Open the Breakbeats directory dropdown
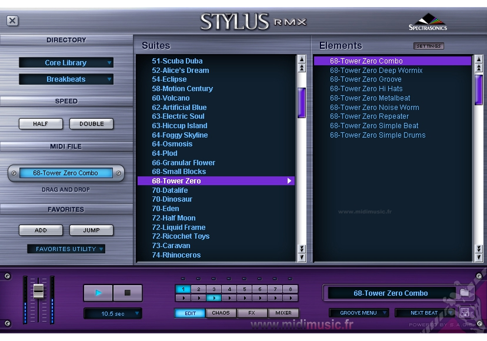Screen dimensions: 487x341 66,79
